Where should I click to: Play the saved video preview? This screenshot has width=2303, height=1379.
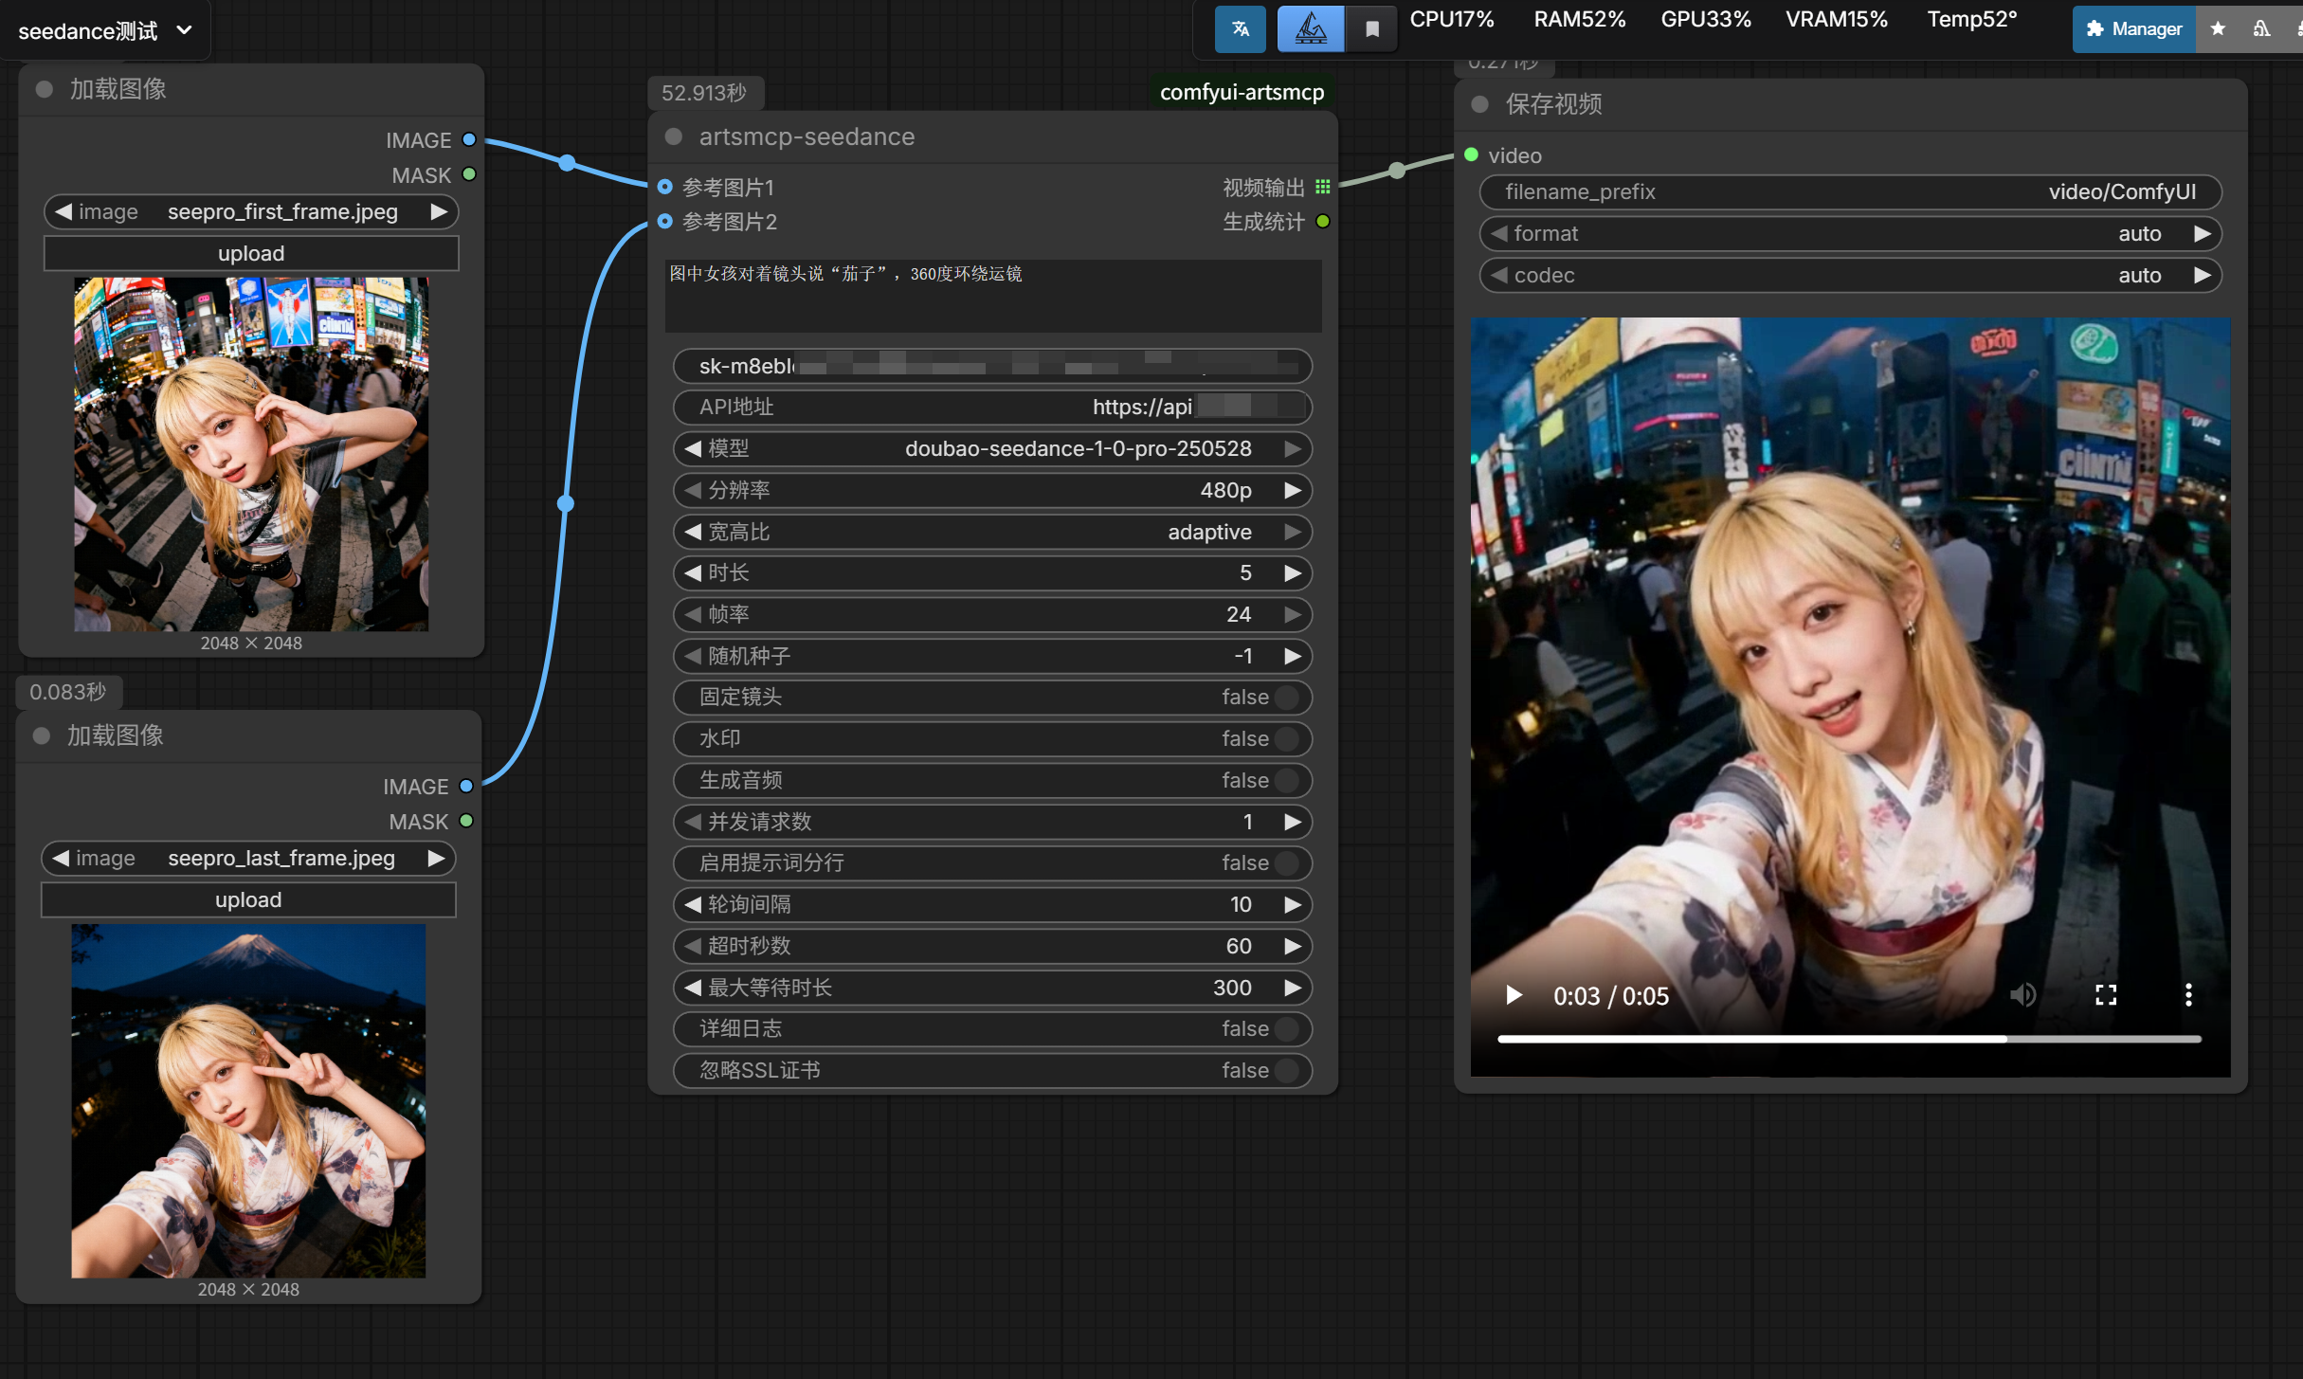1514,995
